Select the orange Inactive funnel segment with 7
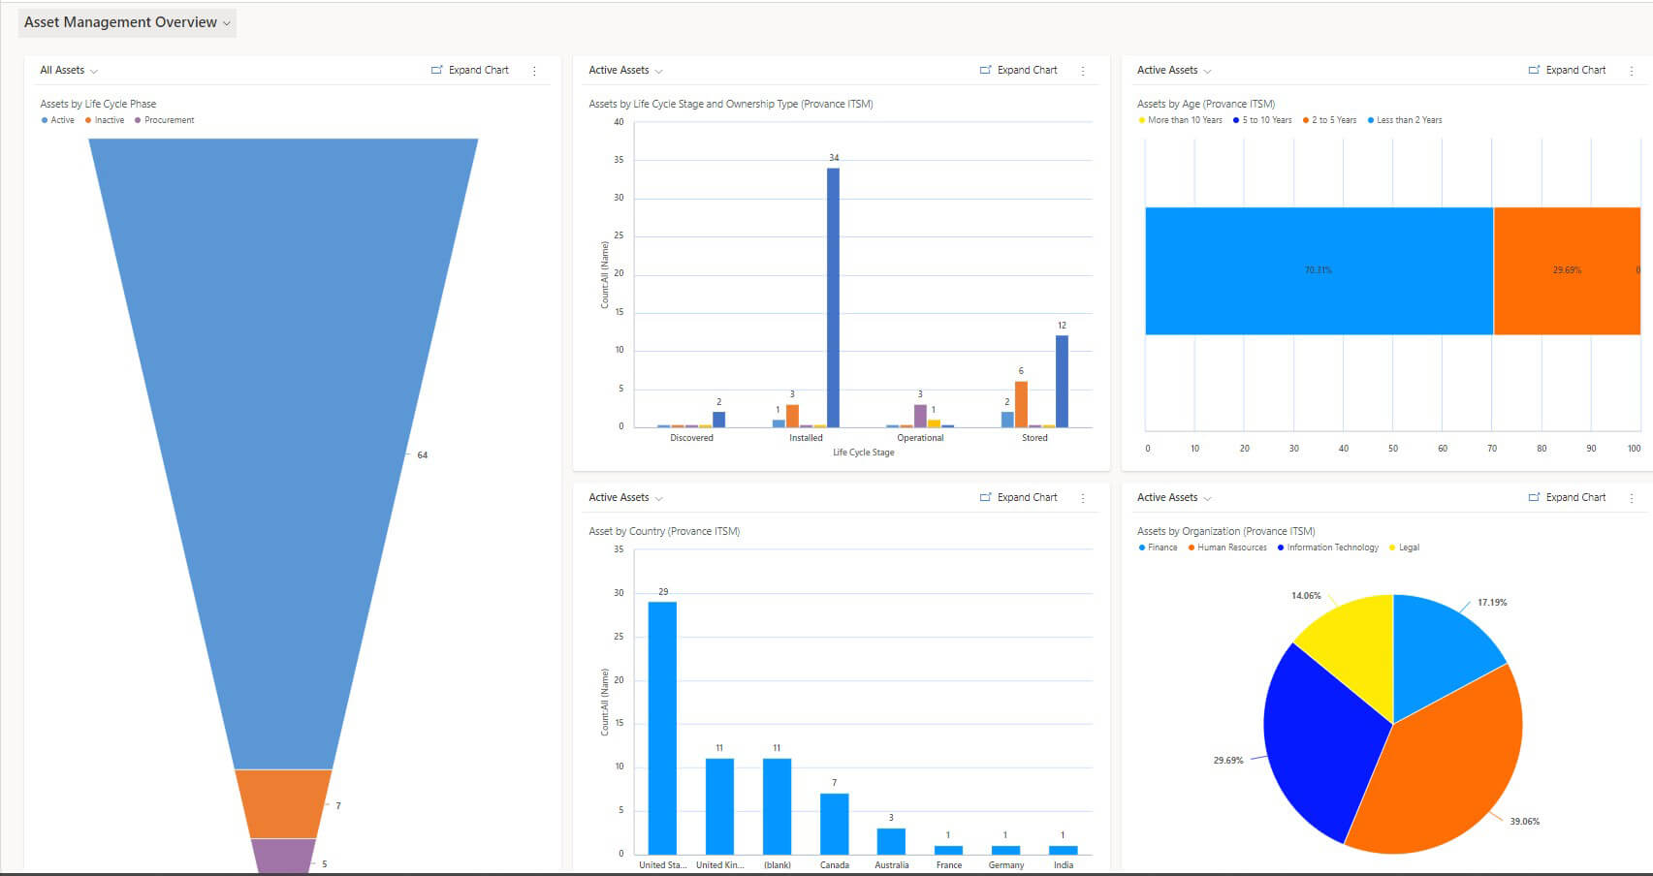Screen dimensions: 1653x876 [283, 804]
